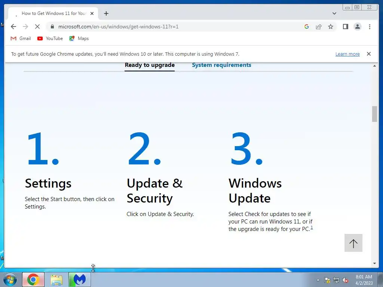Open the Action Center flag icon
The width and height of the screenshot is (383, 287).
(x=327, y=280)
